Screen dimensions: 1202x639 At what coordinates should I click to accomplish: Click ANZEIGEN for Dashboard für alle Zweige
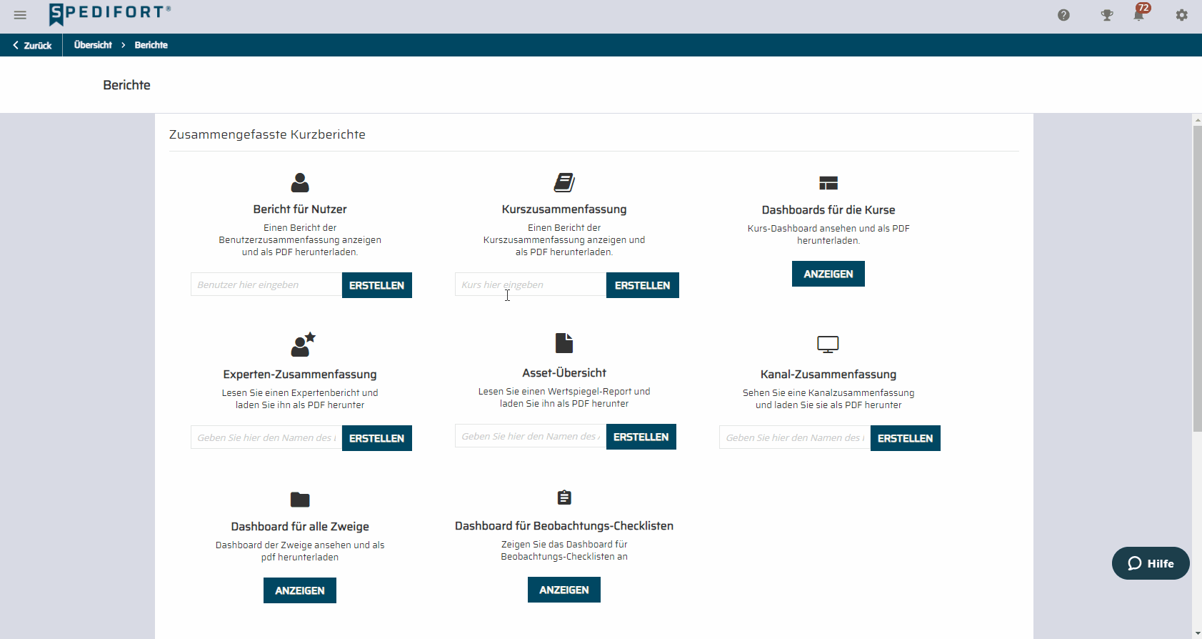300,590
